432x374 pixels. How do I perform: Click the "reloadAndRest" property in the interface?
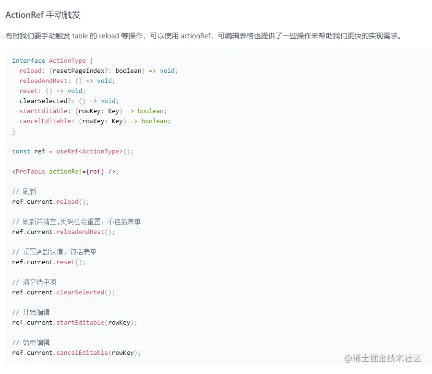pyautogui.click(x=44, y=81)
